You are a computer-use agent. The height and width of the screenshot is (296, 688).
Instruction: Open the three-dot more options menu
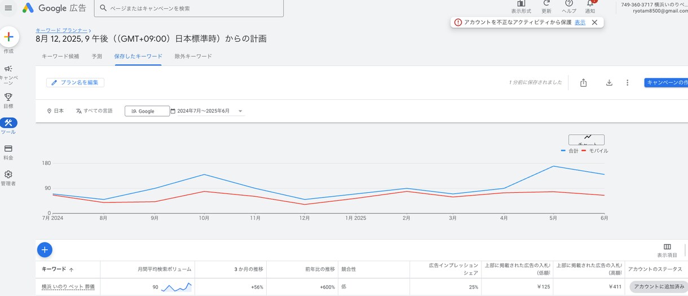628,82
